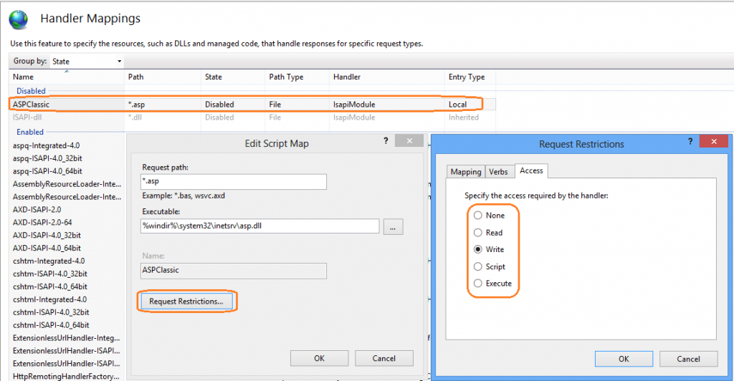
Task: Select AXD-ISAPI-2.0-64 handler entry
Action: 42,223
